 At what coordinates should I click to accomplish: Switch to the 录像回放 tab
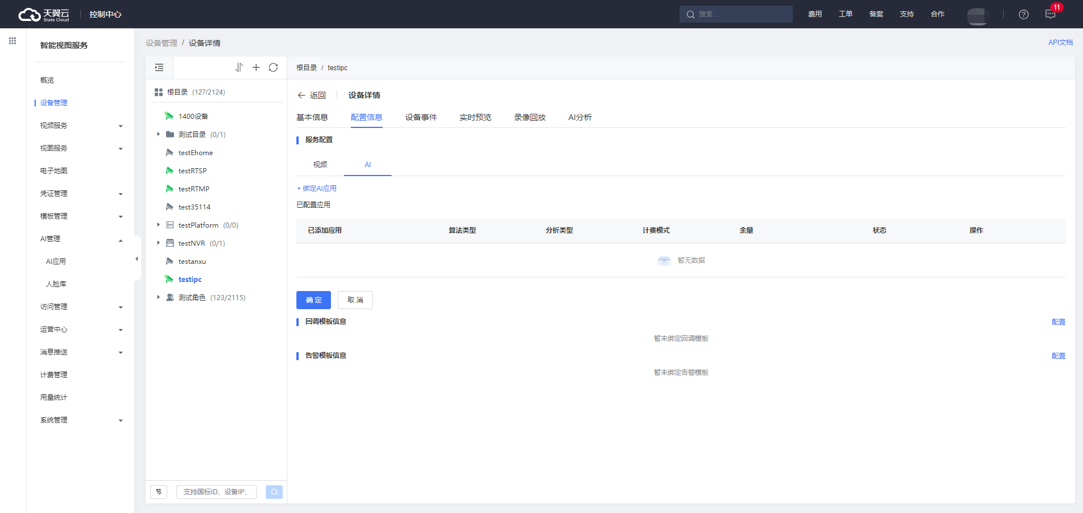pyautogui.click(x=530, y=117)
